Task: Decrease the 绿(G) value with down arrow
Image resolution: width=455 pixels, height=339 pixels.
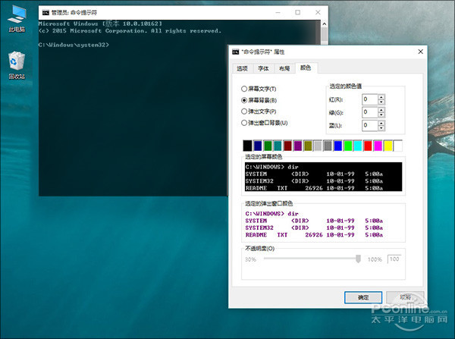Action: coord(381,115)
